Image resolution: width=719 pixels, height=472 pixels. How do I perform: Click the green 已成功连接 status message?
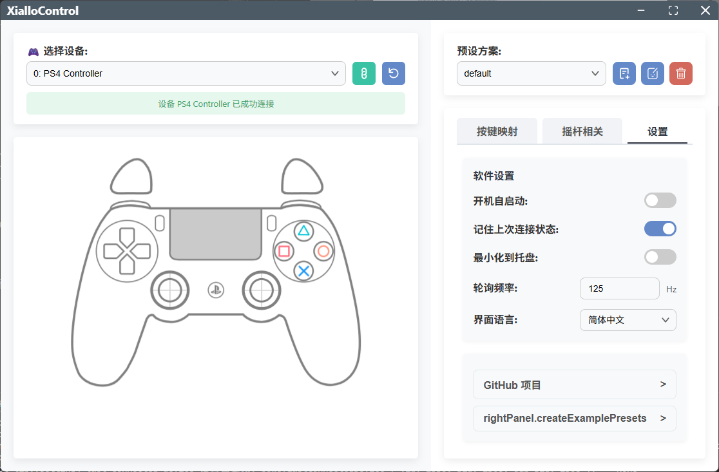pyautogui.click(x=216, y=104)
